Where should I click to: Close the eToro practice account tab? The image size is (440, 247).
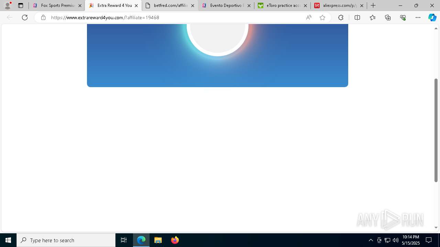305,6
